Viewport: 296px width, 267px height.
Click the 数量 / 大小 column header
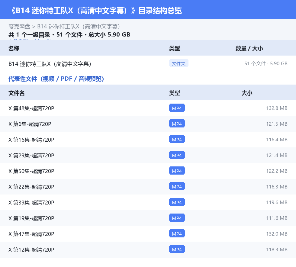click(x=249, y=48)
